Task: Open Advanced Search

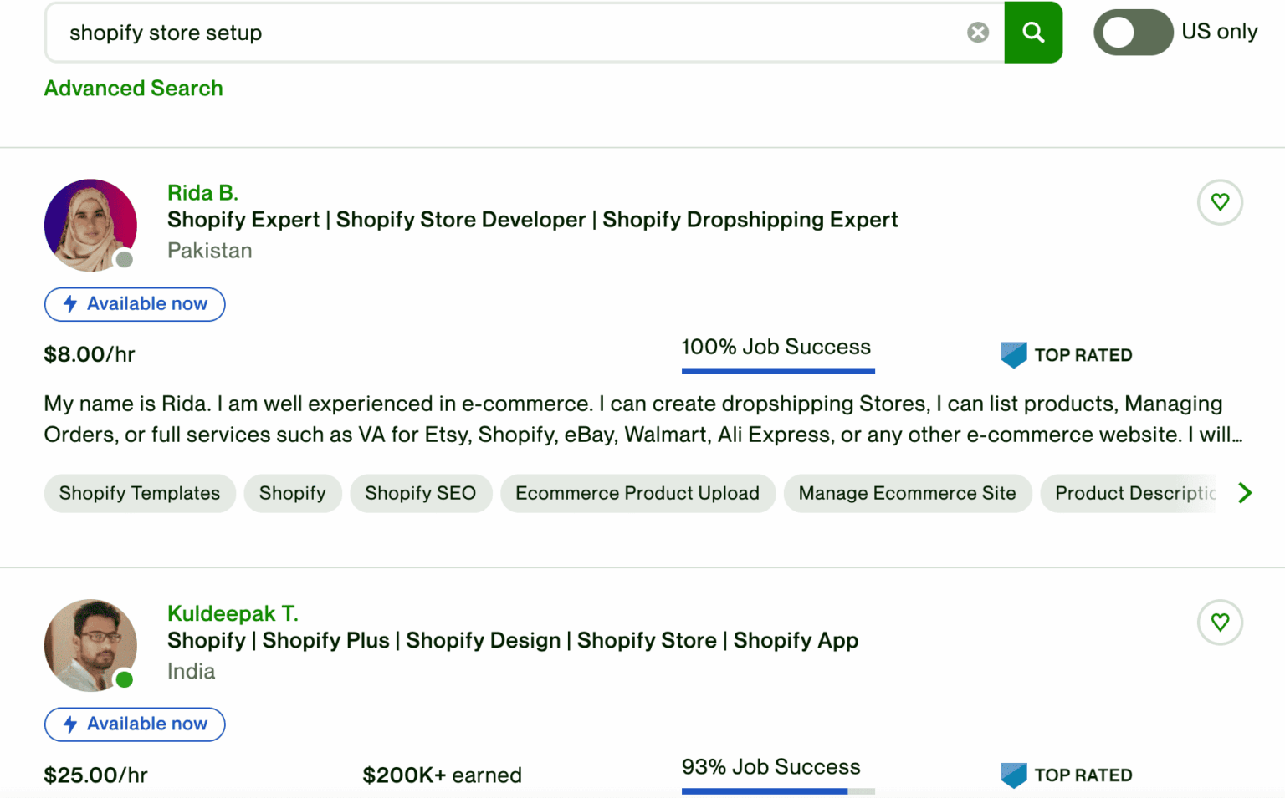Action: point(133,88)
